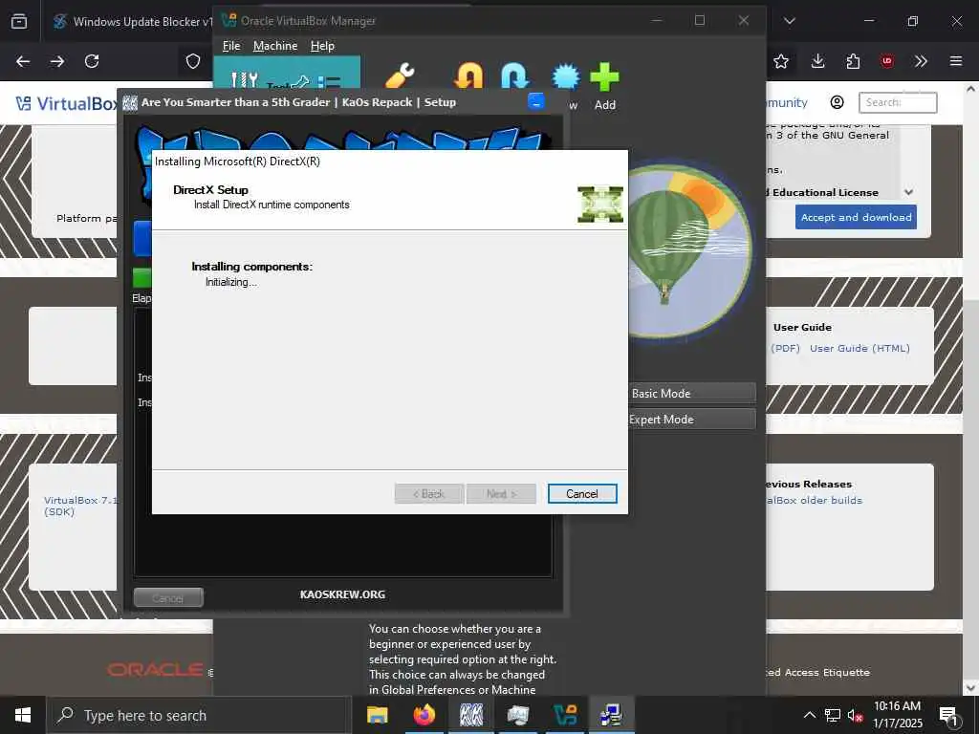This screenshot has height=734, width=979.
Task: Click Cancel in the DirectX Setup dialog
Action: (x=582, y=494)
